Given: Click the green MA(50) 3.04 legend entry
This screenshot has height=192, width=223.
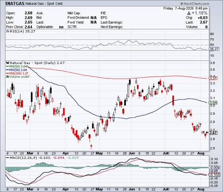Looking at the screenshot, I should click(x=16, y=67).
